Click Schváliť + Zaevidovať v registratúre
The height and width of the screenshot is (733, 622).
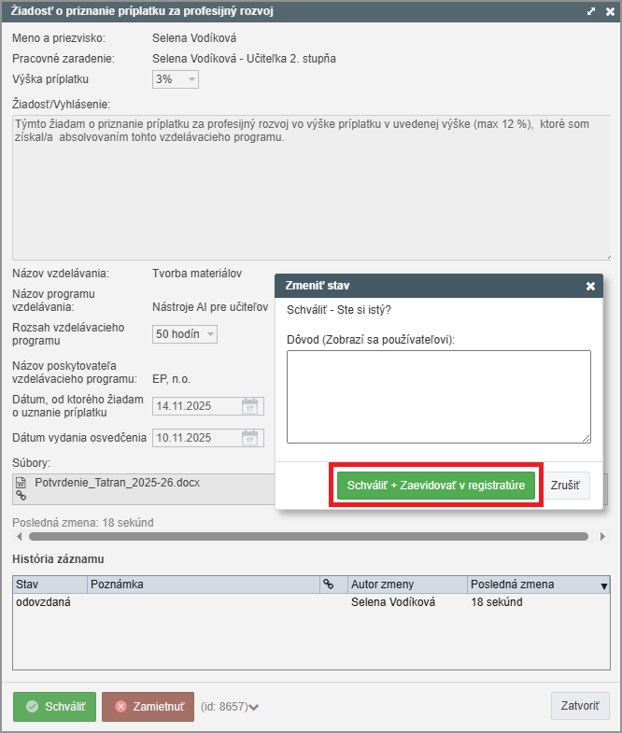pyautogui.click(x=436, y=486)
